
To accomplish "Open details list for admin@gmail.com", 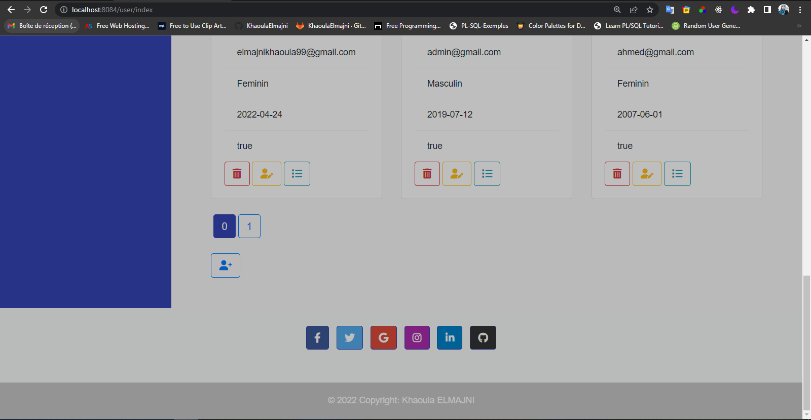I will (x=487, y=174).
